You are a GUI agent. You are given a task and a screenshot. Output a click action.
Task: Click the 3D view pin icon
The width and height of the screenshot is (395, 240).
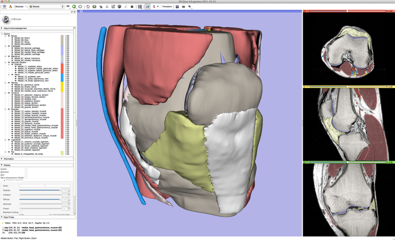79,11
